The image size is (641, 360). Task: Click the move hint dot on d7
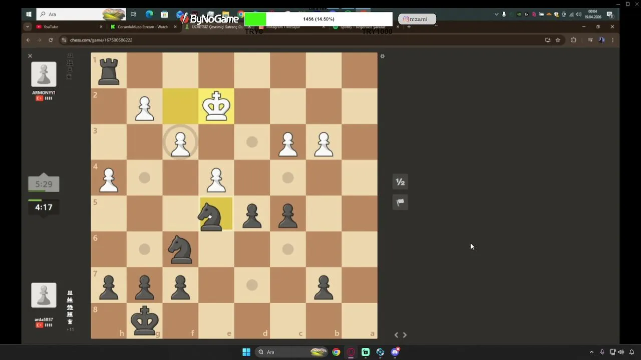tap(252, 285)
